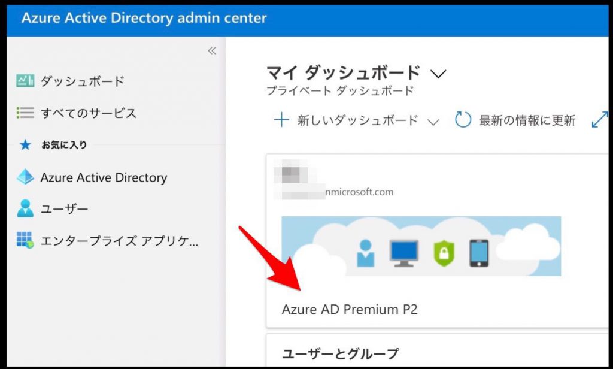613x369 pixels.
Task: Open ダッシュボード in the left menu
Action: (83, 81)
